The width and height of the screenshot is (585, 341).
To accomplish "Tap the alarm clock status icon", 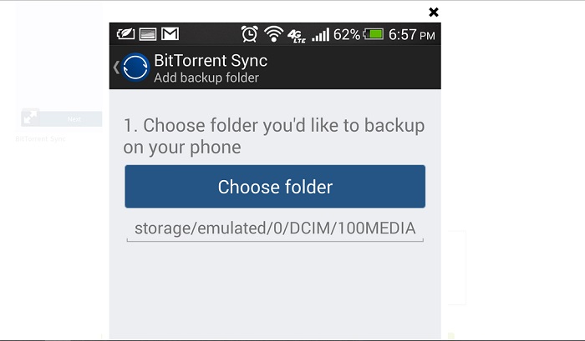I will point(249,34).
